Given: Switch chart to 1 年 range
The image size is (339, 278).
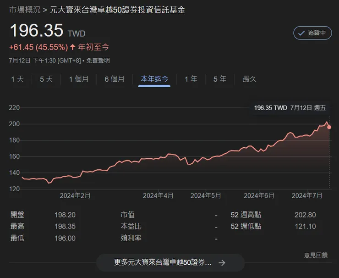Looking at the screenshot, I should 191,79.
